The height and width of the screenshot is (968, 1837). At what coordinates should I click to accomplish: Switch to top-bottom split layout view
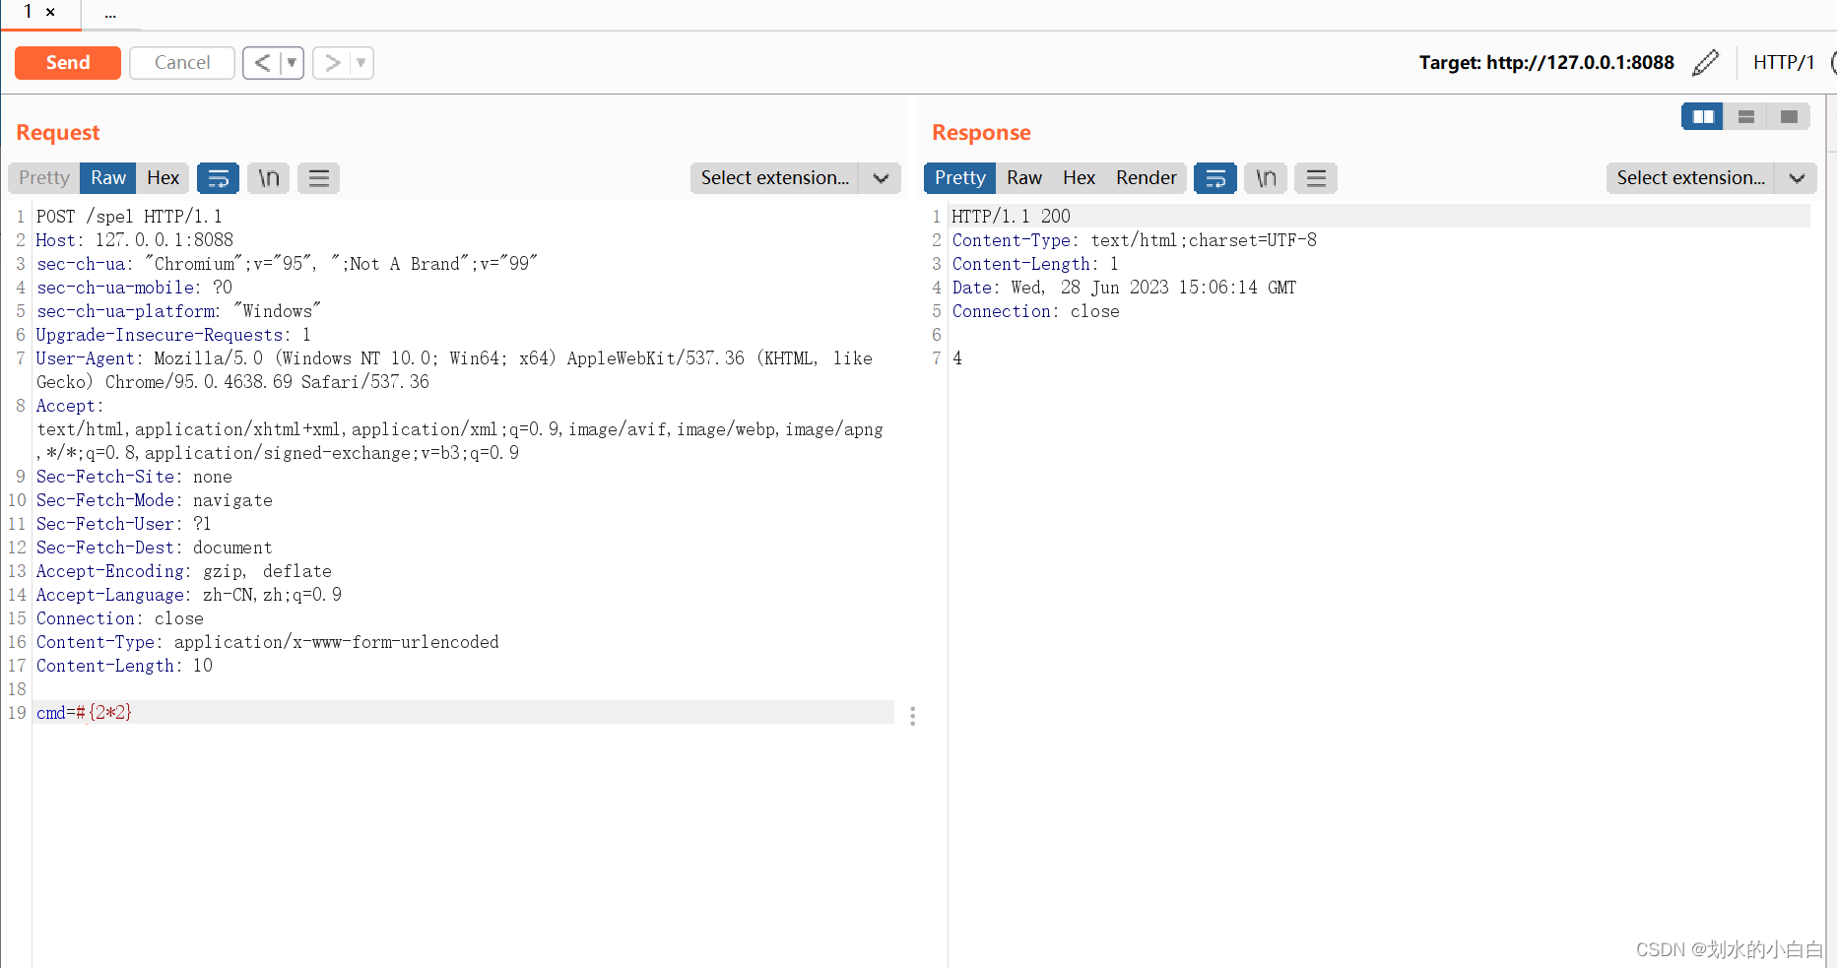[x=1746, y=117]
